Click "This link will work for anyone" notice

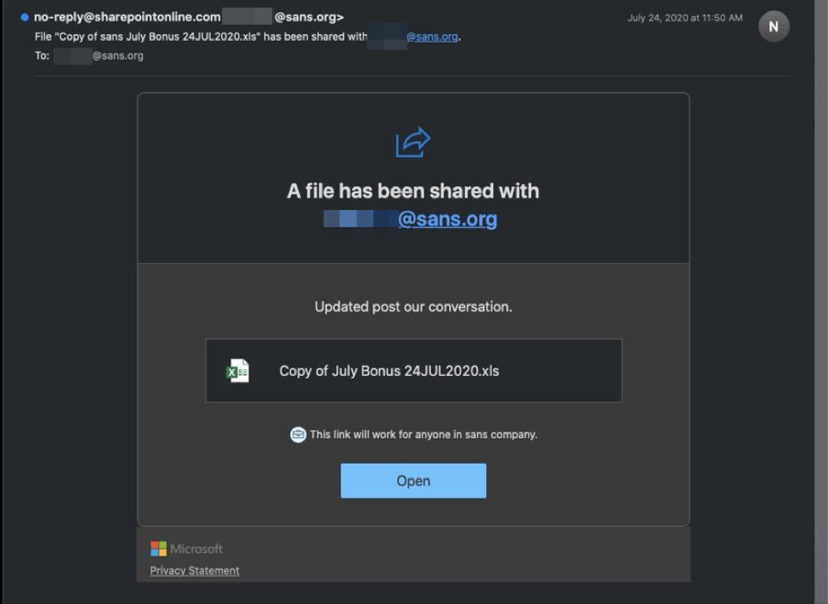(423, 435)
